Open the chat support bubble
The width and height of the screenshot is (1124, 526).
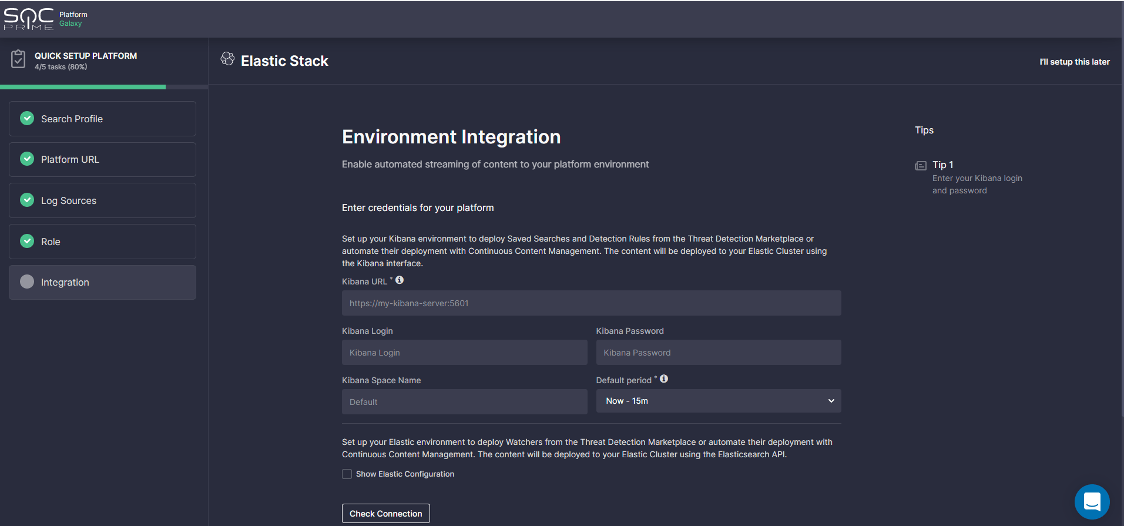(x=1092, y=501)
